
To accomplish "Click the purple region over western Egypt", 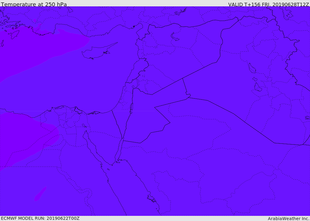I will [26, 137].
